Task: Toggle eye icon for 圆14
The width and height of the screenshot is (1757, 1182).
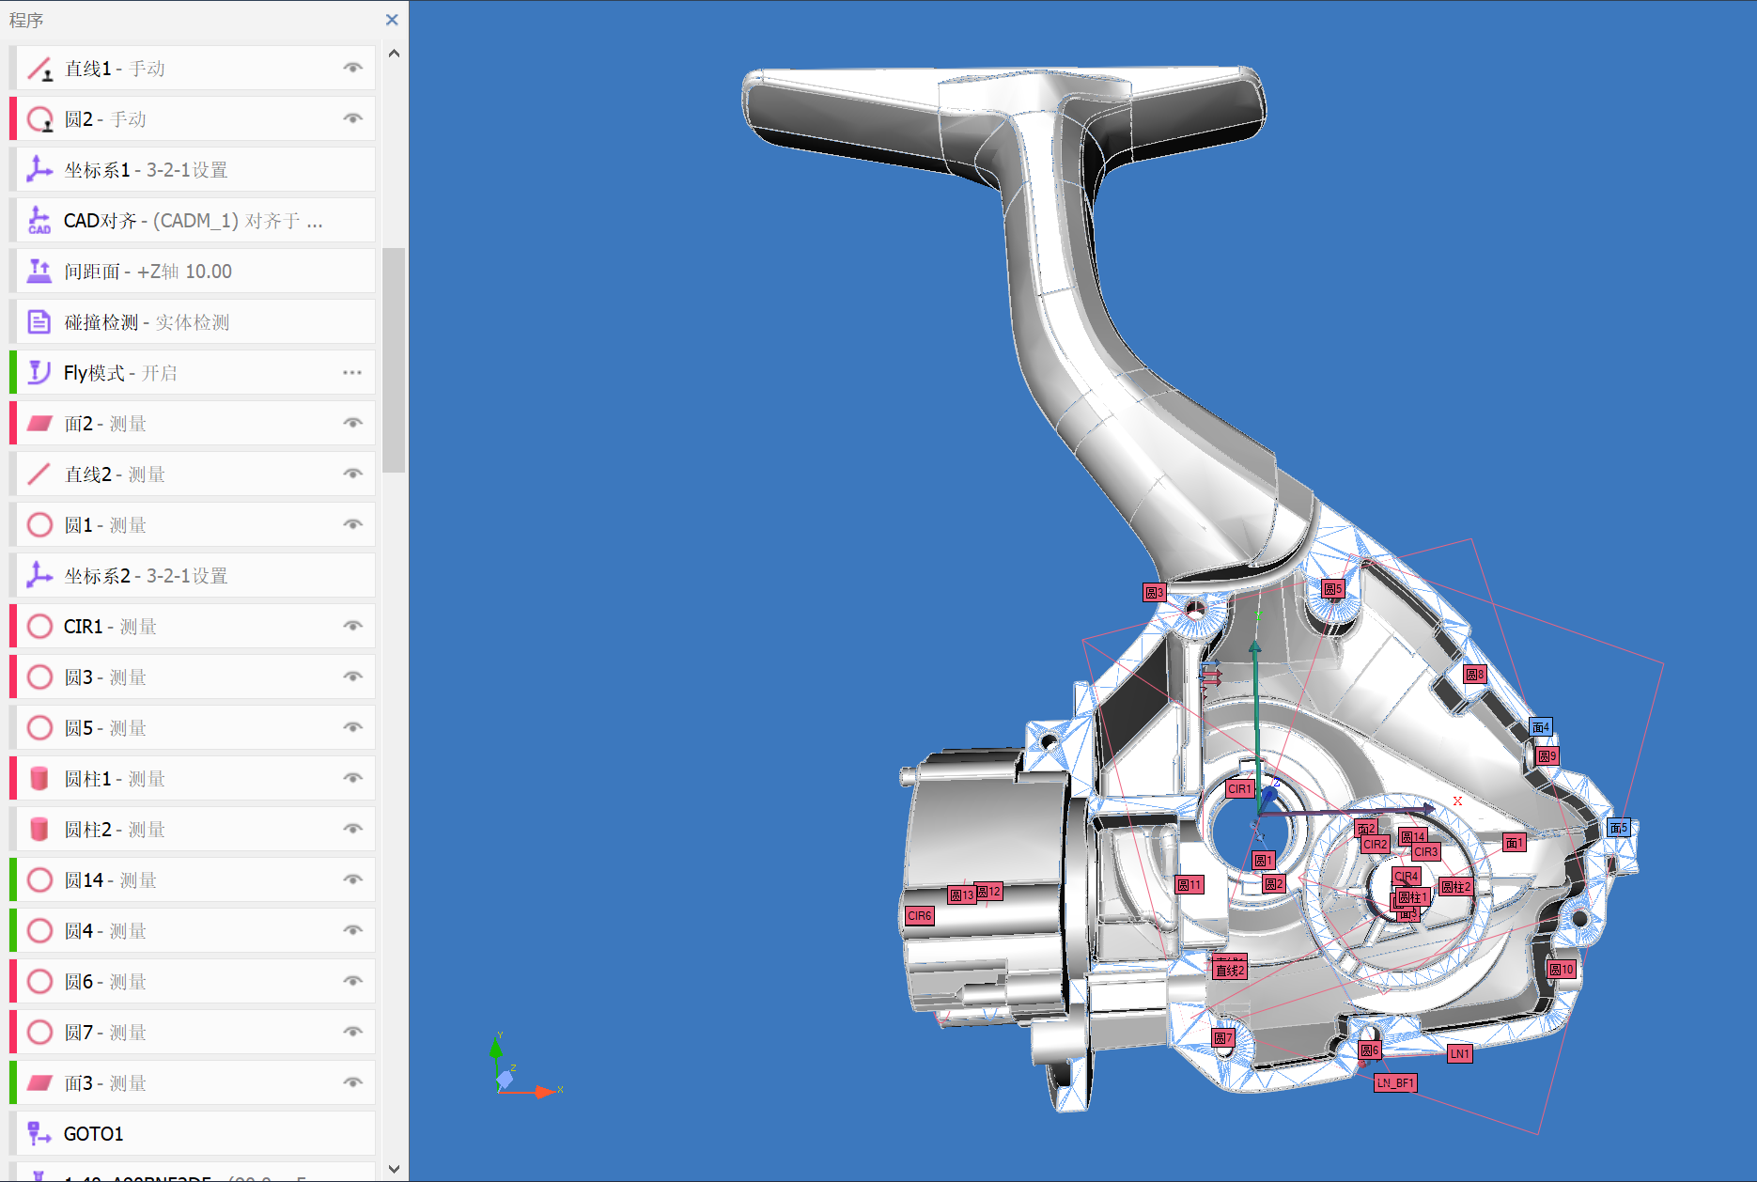Action: pyautogui.click(x=352, y=879)
